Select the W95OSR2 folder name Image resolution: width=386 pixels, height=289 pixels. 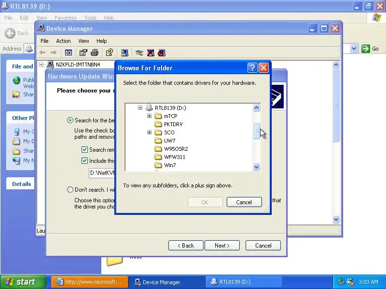(x=176, y=149)
